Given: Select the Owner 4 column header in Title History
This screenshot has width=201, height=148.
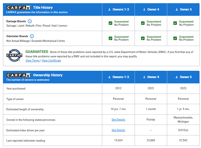Looking at the screenshot, I should click(x=151, y=9).
